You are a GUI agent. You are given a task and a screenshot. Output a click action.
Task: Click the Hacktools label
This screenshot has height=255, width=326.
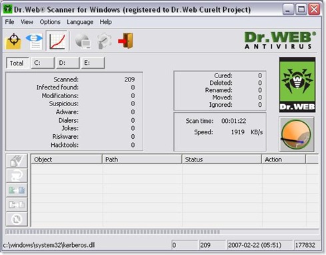[x=65, y=145]
